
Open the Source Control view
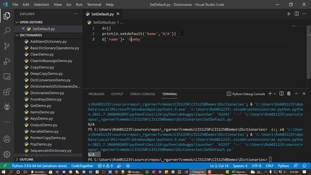pos(7,46)
